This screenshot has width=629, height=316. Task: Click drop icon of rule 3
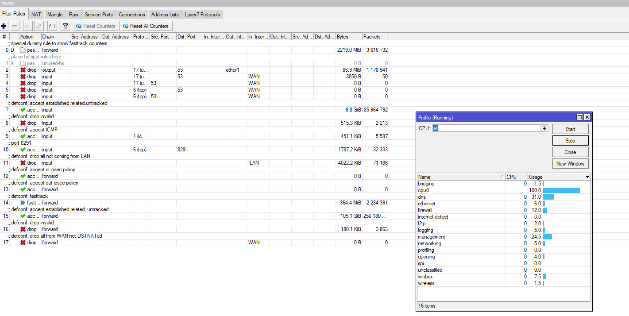(23, 77)
